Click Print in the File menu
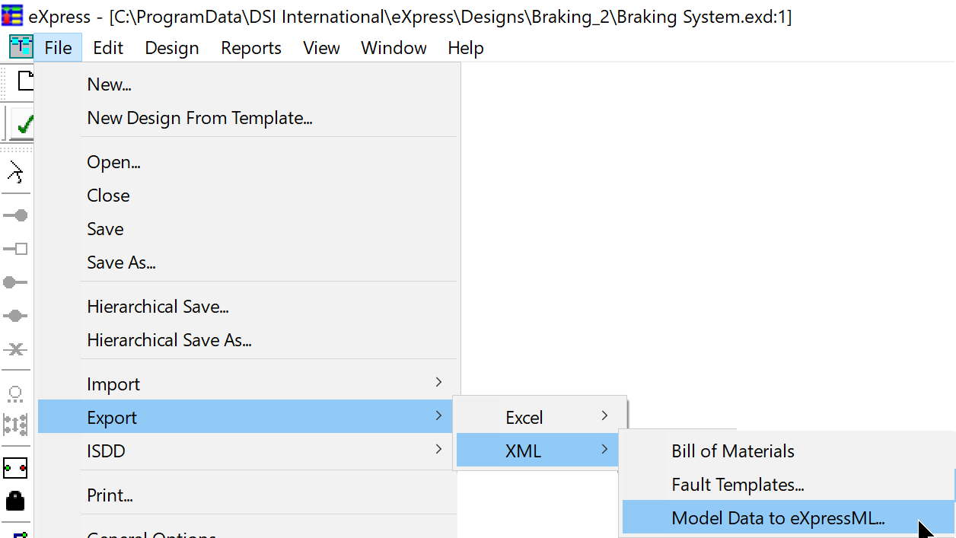Image resolution: width=956 pixels, height=538 pixels. coord(110,495)
